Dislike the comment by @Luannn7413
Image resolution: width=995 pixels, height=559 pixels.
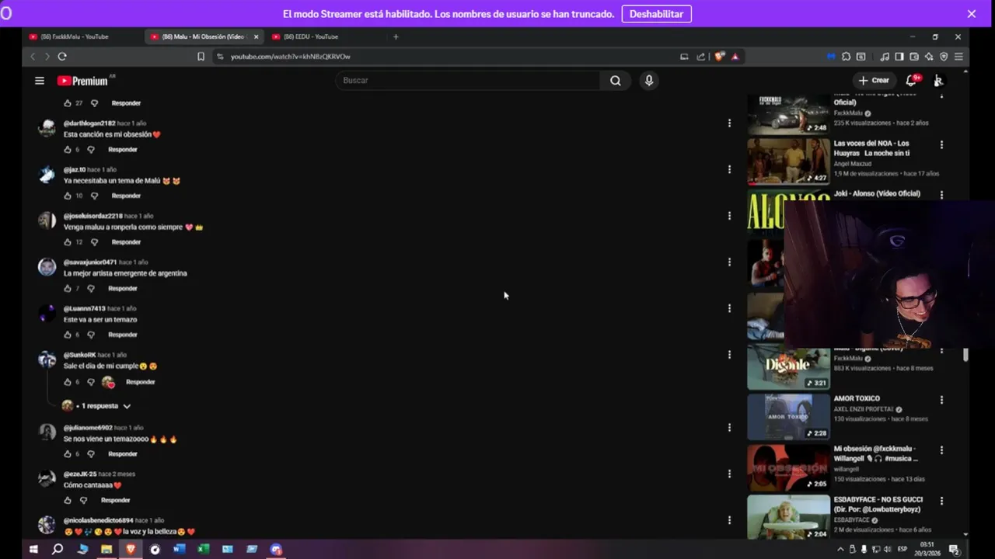[x=91, y=335]
